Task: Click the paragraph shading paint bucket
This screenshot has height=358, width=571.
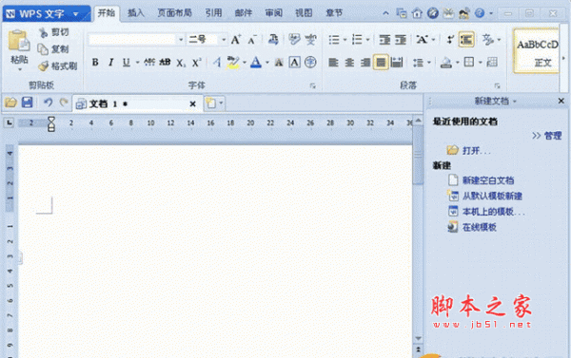Action: click(x=446, y=63)
